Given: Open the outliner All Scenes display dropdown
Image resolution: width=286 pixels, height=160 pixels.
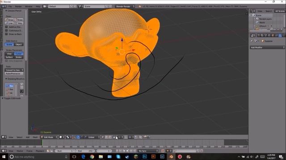Looking at the screenshot, I should (280, 11).
